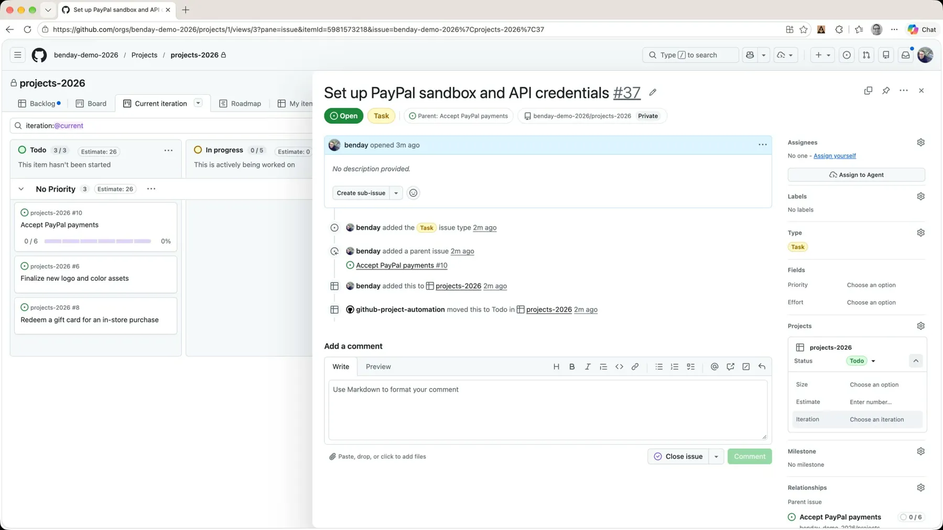The height and width of the screenshot is (530, 943).
Task: Pin the issue side panel
Action: pos(886,91)
